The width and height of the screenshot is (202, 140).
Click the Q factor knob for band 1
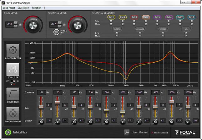tap(41, 121)
